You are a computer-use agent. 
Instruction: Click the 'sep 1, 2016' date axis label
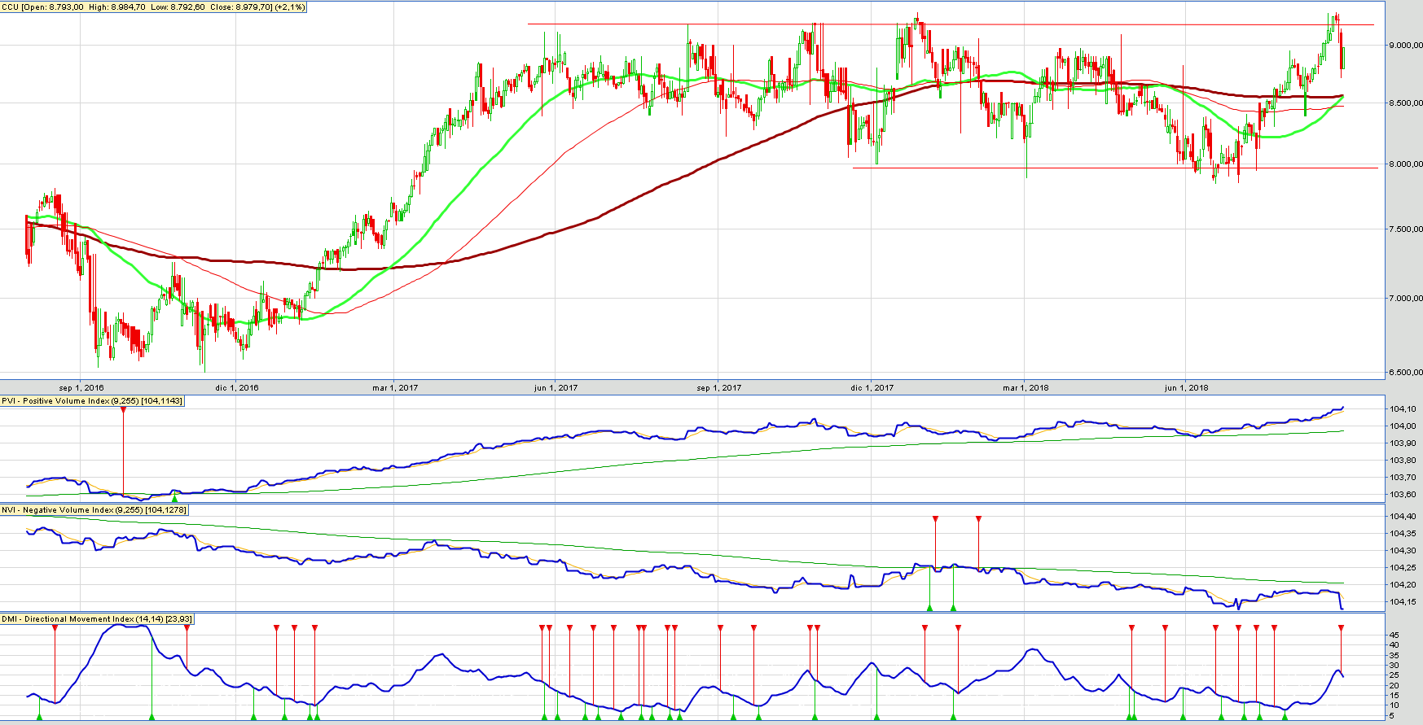(x=81, y=387)
